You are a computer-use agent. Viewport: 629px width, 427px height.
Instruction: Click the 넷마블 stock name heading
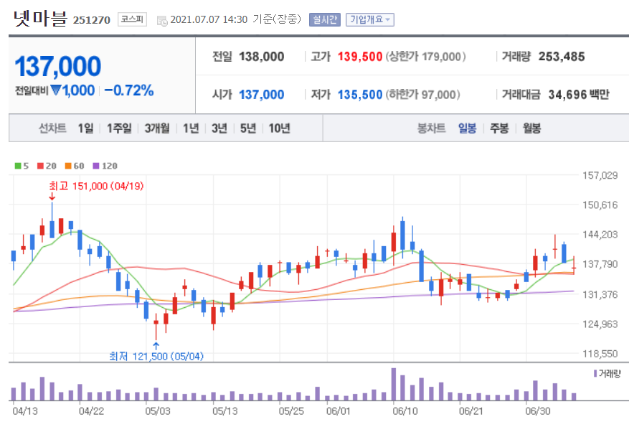click(40, 19)
